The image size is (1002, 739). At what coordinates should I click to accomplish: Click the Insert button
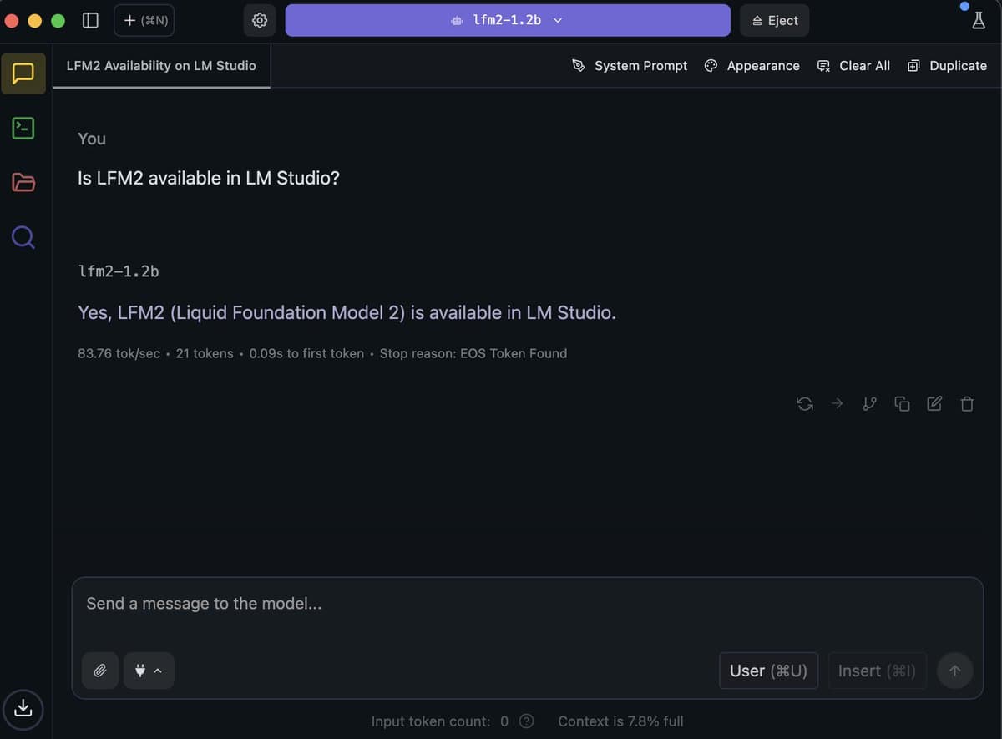pyautogui.click(x=877, y=671)
